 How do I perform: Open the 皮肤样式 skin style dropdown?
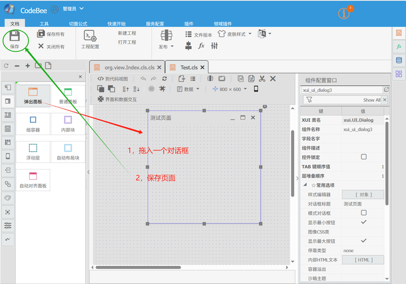tap(235, 34)
